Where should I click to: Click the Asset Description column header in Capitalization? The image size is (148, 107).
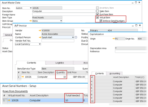(x=124, y=77)
